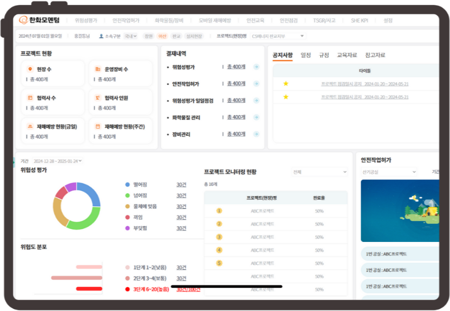Click the blue 떨어짐 legend color dot
The height and width of the screenshot is (311, 450).
pyautogui.click(x=128, y=185)
